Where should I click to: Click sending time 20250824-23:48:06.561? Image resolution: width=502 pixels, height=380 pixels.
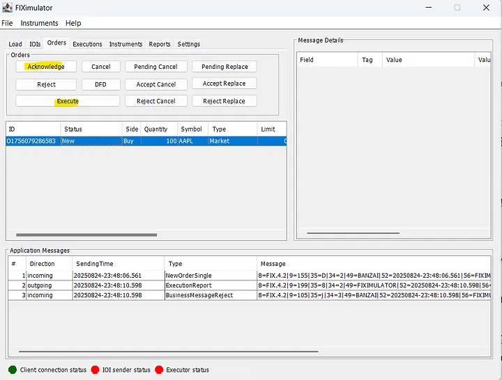[x=118, y=276]
